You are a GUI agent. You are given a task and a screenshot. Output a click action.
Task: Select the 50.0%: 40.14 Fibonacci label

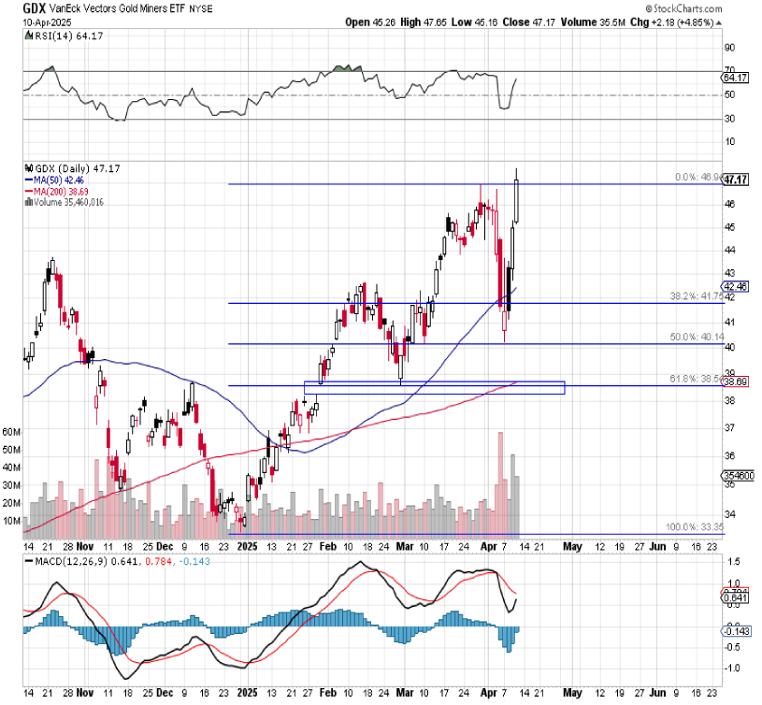(x=697, y=337)
